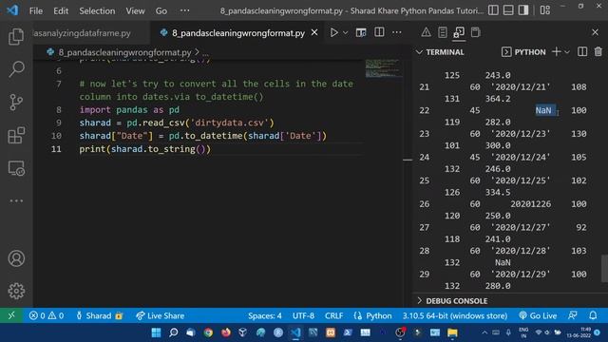The width and height of the screenshot is (608, 342).
Task: Toggle the bottom panel layout
Action: 508,10
